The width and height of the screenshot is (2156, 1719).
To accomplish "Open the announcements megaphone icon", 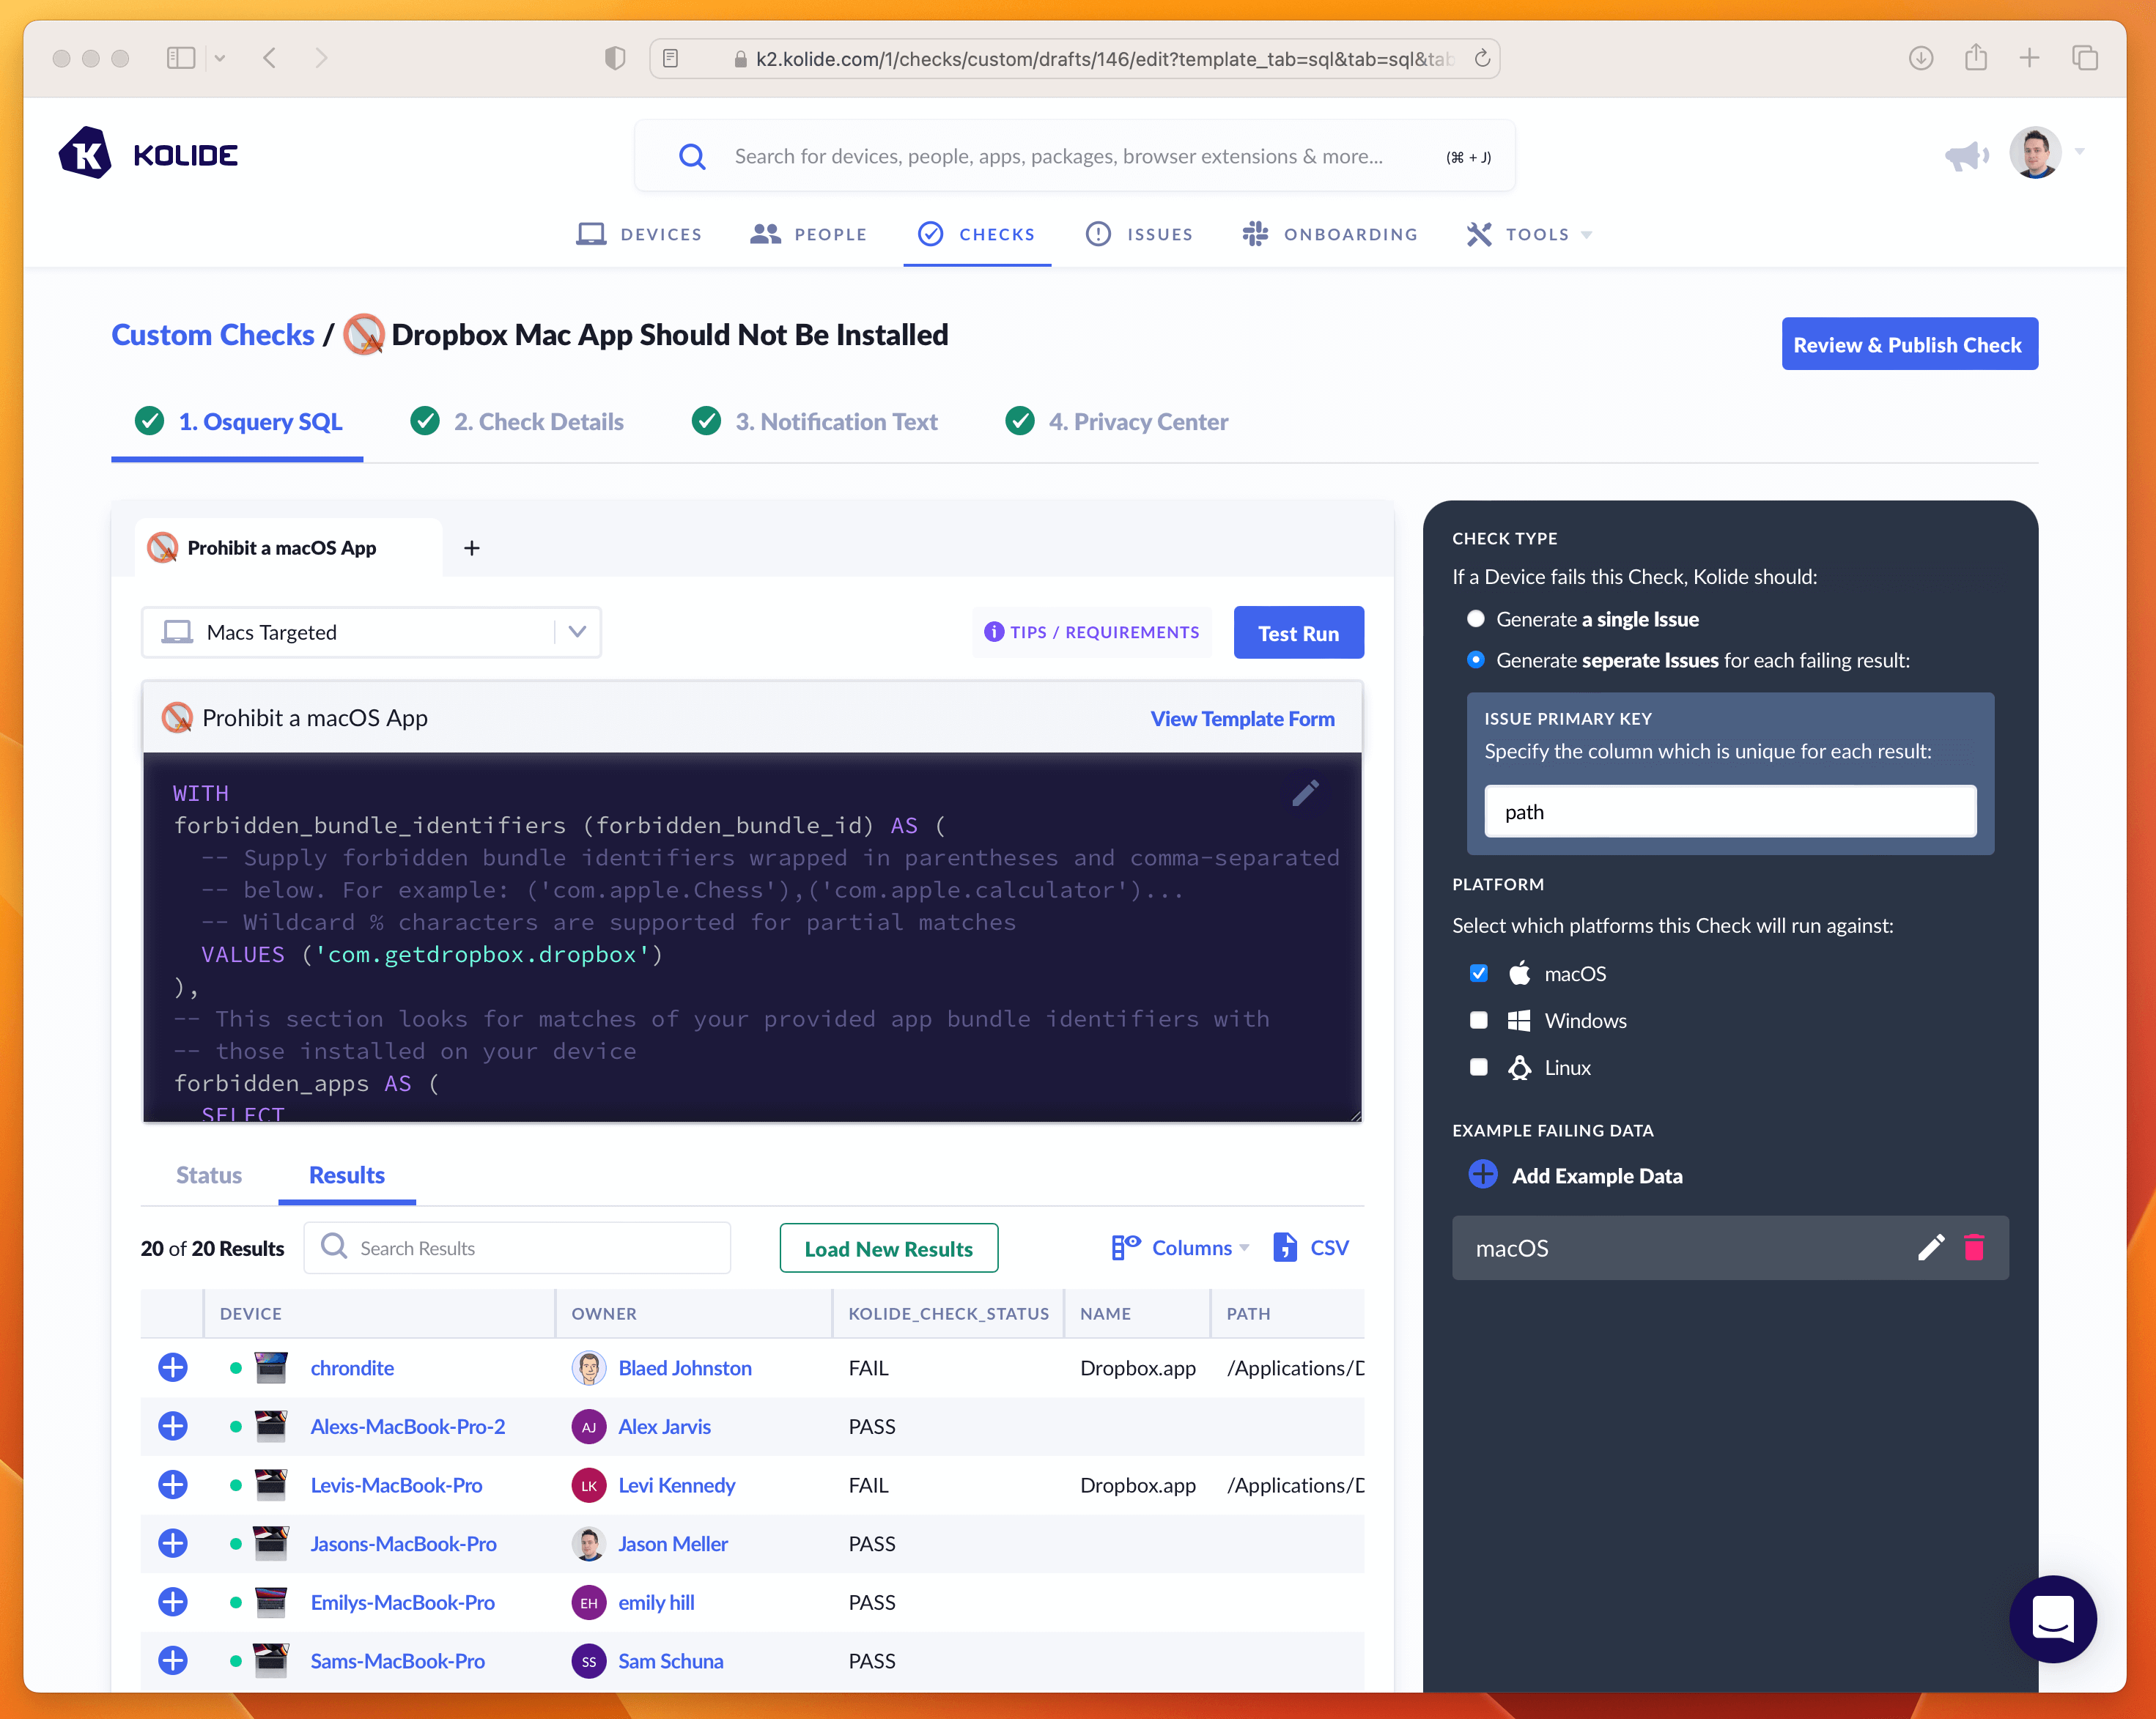I will (x=1965, y=156).
